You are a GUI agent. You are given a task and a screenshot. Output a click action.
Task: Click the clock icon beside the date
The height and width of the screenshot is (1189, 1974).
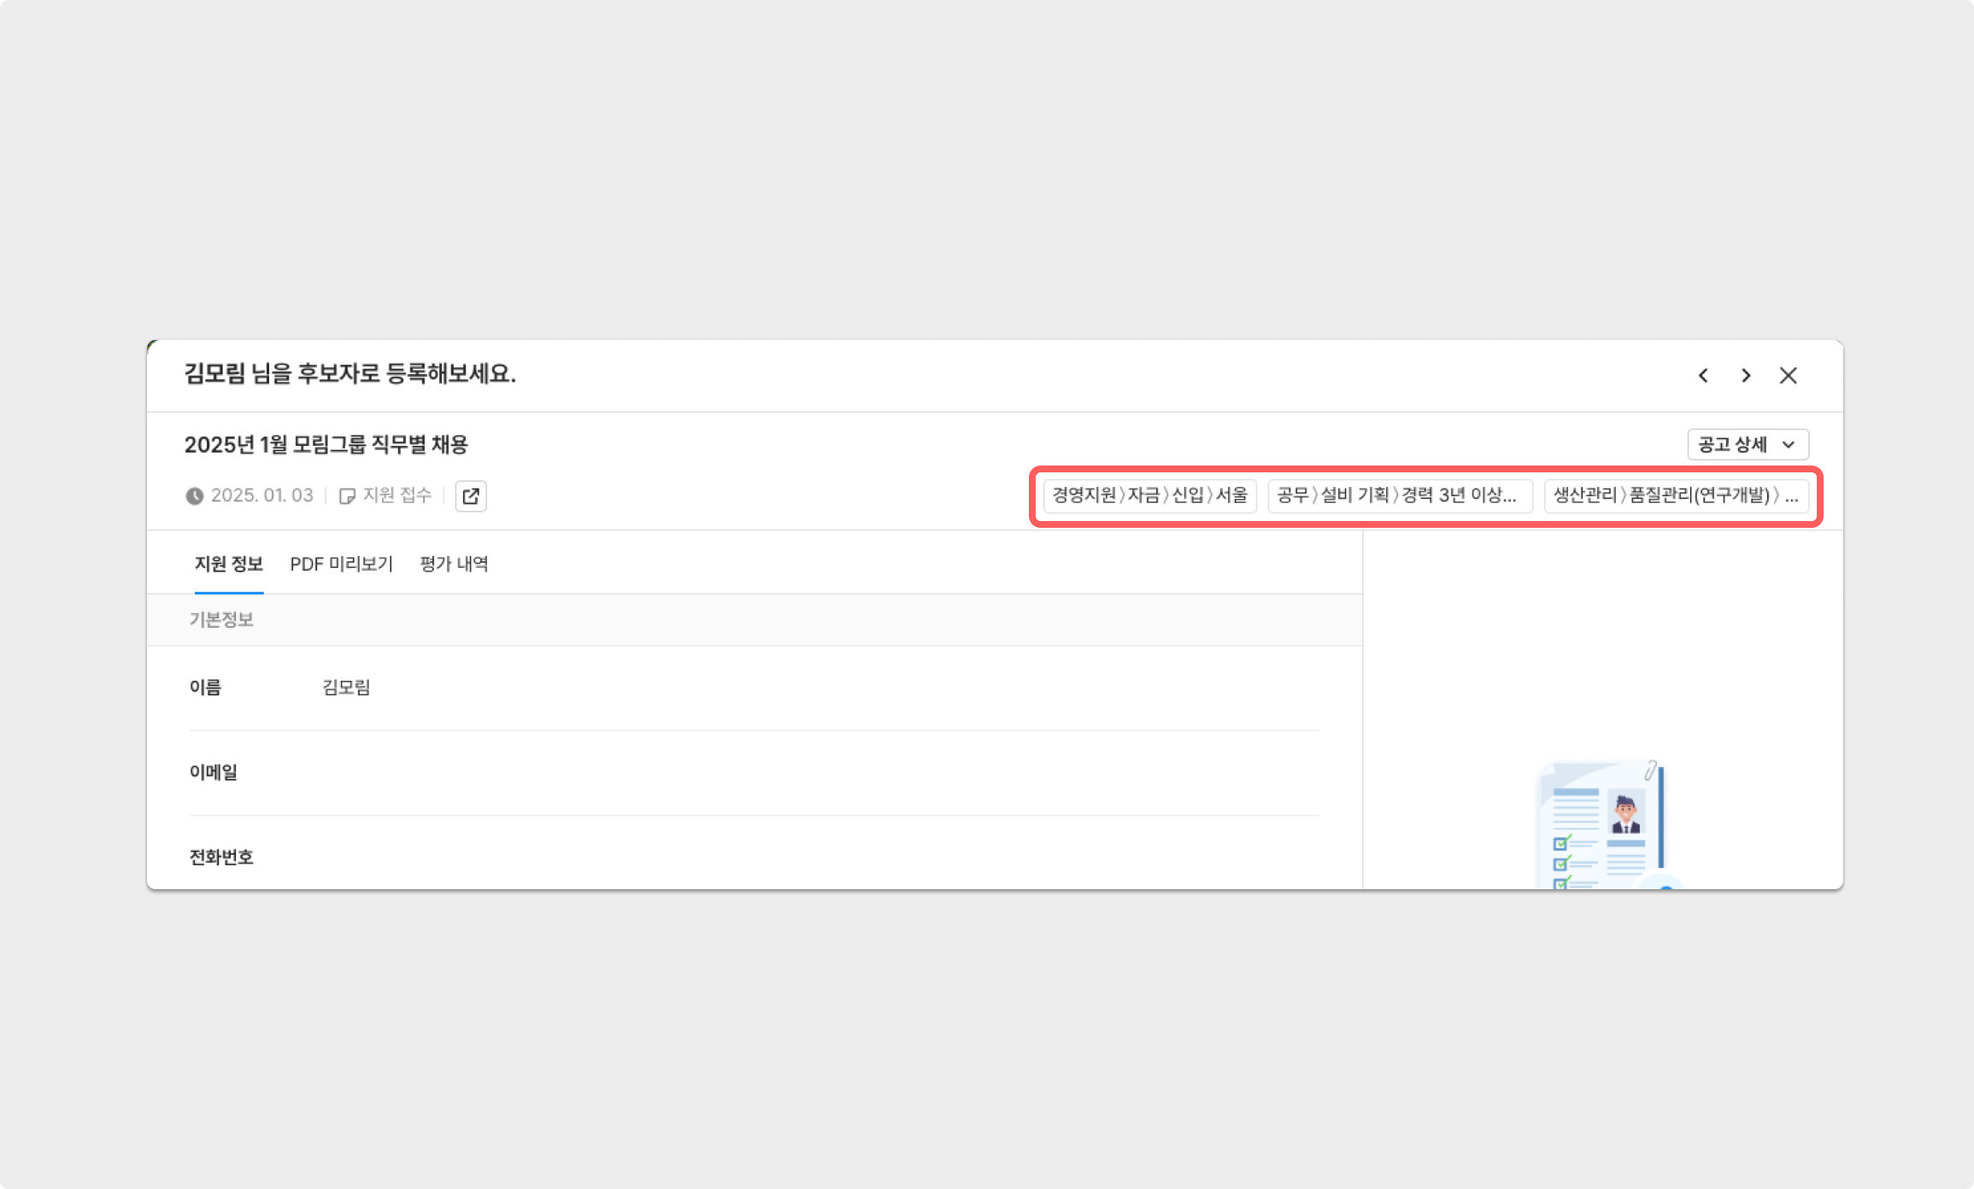195,496
